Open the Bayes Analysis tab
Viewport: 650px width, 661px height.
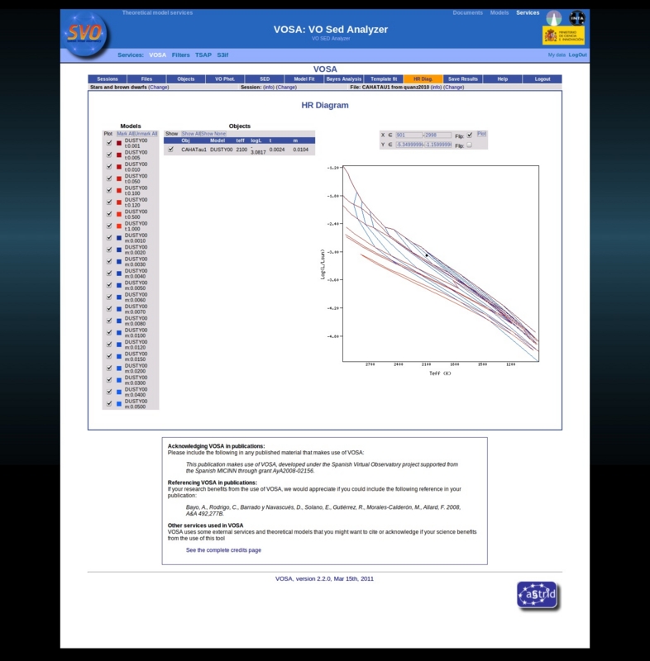tap(344, 78)
